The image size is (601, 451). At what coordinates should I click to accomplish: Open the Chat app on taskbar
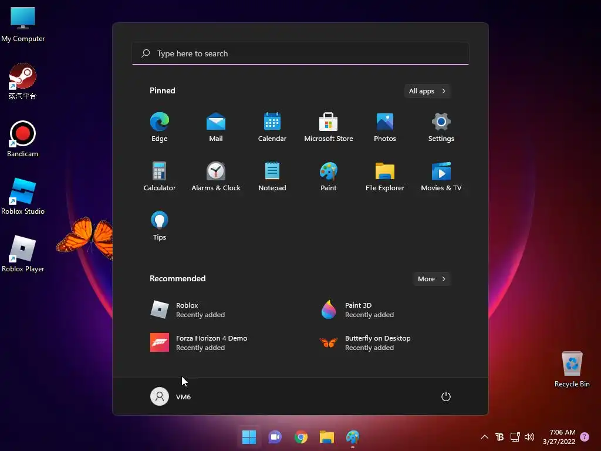click(275, 437)
